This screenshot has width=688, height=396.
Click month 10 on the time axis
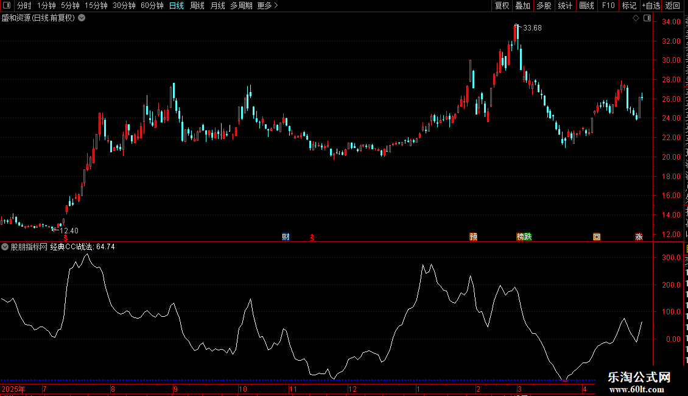coord(243,389)
